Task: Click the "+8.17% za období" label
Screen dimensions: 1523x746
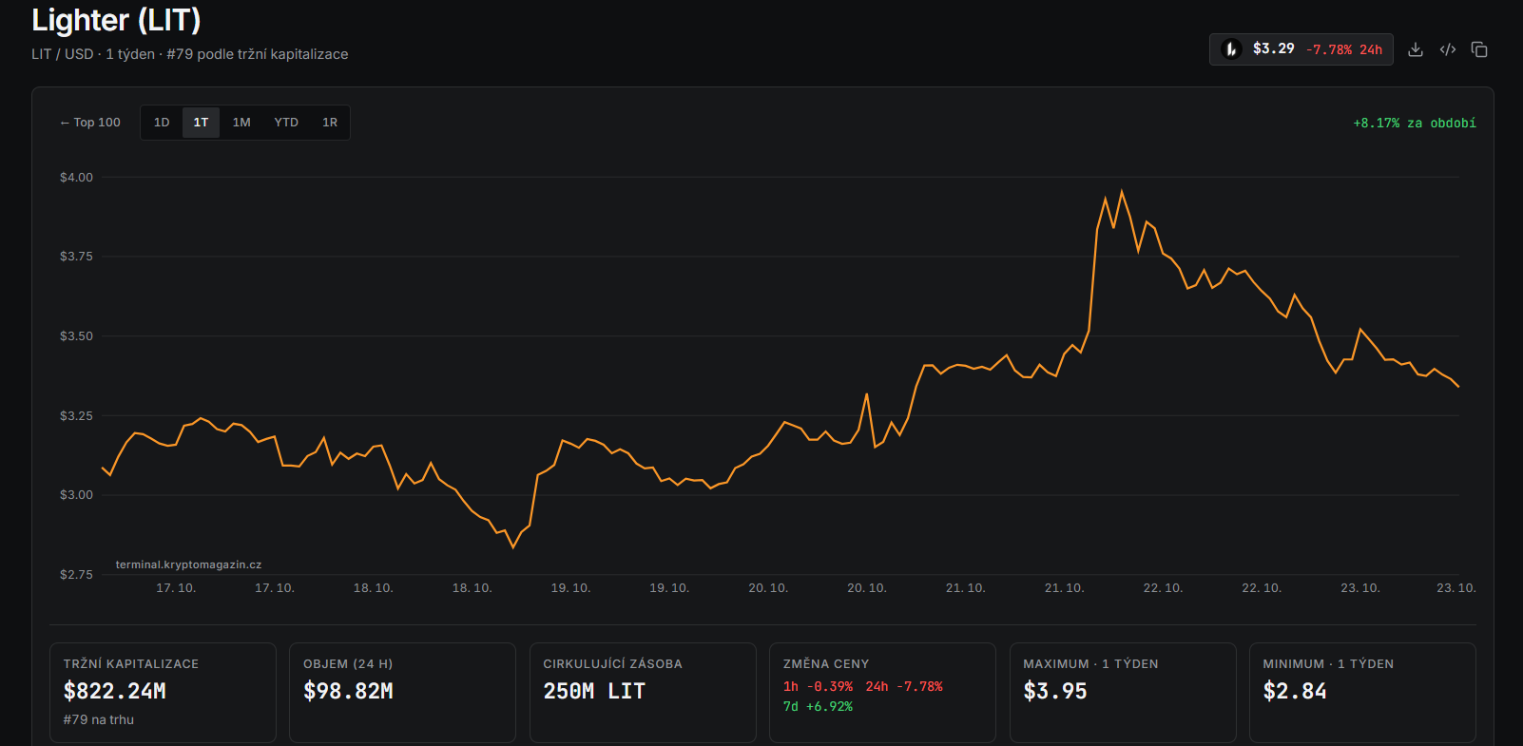Action: 1415,124
